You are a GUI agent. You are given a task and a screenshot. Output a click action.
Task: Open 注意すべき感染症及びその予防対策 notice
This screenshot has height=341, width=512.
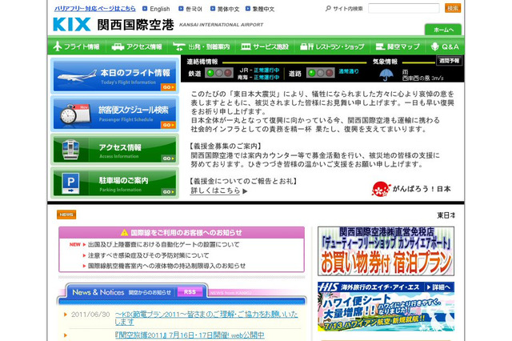pyautogui.click(x=148, y=255)
